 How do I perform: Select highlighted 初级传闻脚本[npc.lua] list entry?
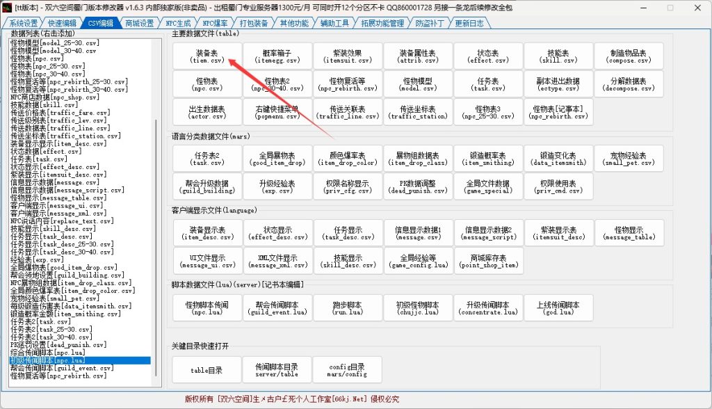tap(81, 360)
